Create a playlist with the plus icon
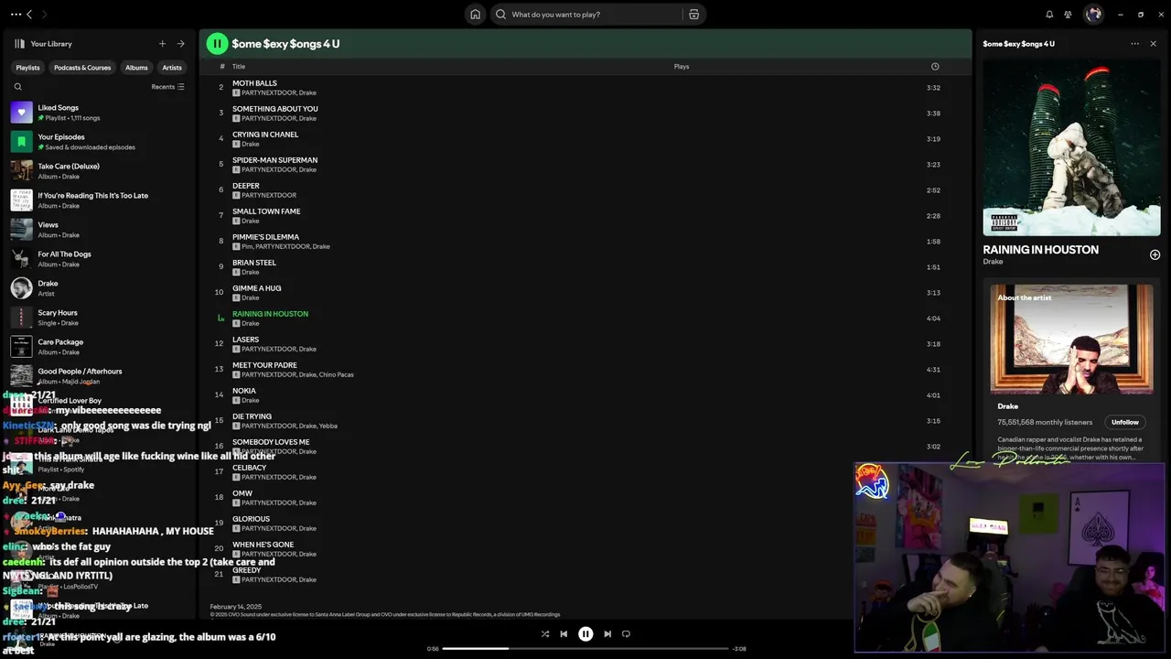The width and height of the screenshot is (1171, 659). click(162, 44)
